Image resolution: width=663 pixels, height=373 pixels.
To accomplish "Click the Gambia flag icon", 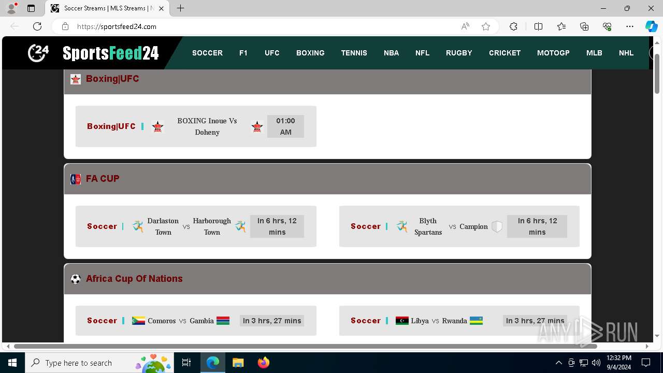I will [223, 321].
